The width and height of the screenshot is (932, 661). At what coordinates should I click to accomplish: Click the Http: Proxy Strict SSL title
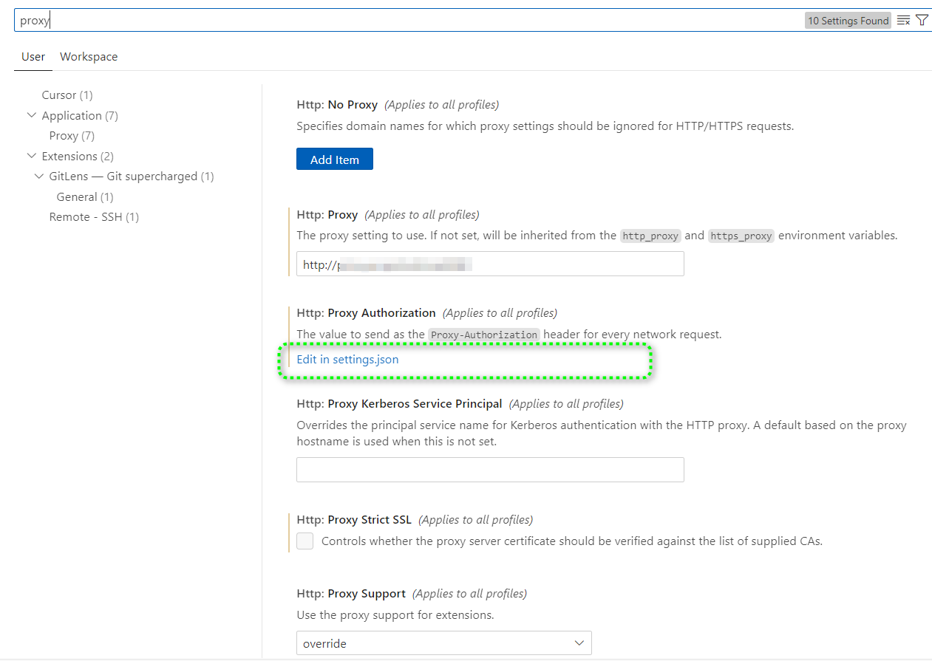click(x=354, y=520)
